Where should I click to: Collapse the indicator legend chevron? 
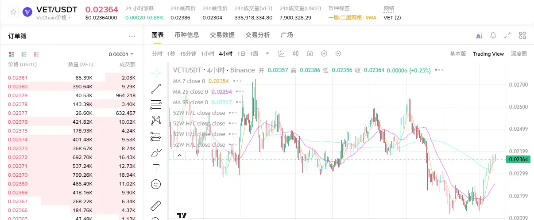[179, 155]
